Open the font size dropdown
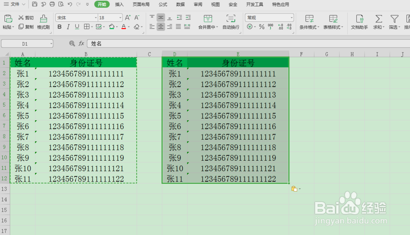410x235 pixels. tap(120, 18)
